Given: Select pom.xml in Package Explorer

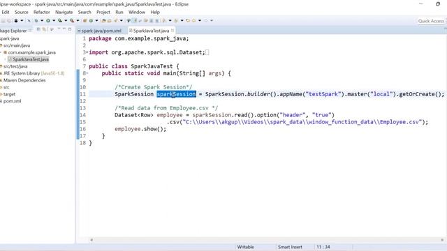Looking at the screenshot, I should pyautogui.click(x=12, y=101).
